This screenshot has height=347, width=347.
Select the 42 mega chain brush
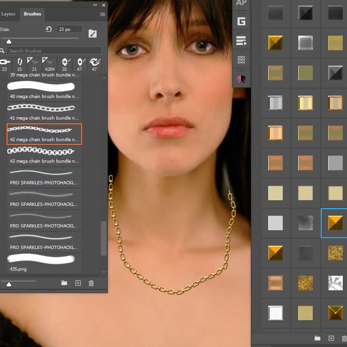click(44, 134)
